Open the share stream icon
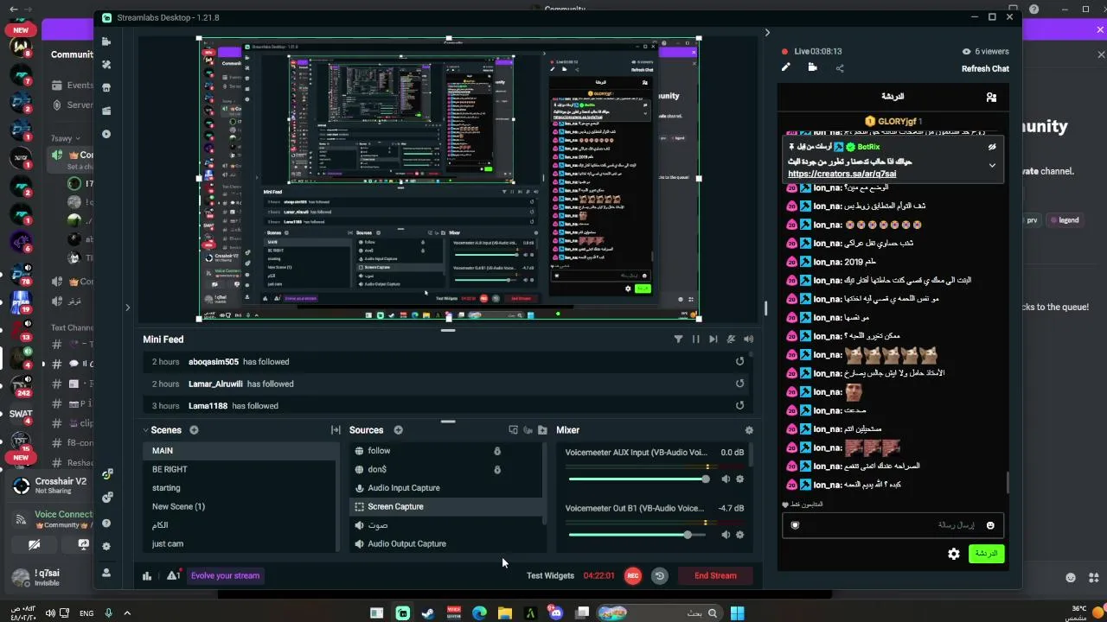This screenshot has height=622, width=1107. coord(839,68)
